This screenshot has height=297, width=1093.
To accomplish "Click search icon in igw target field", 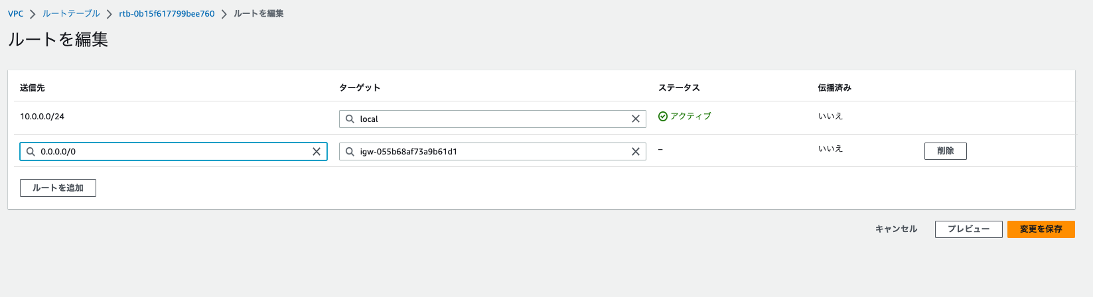I will click(x=350, y=152).
